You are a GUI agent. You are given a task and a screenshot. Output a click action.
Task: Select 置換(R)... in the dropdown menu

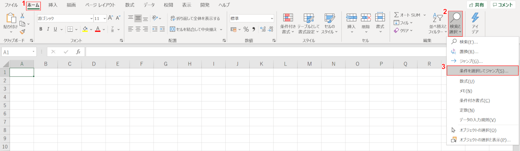pos(482,52)
